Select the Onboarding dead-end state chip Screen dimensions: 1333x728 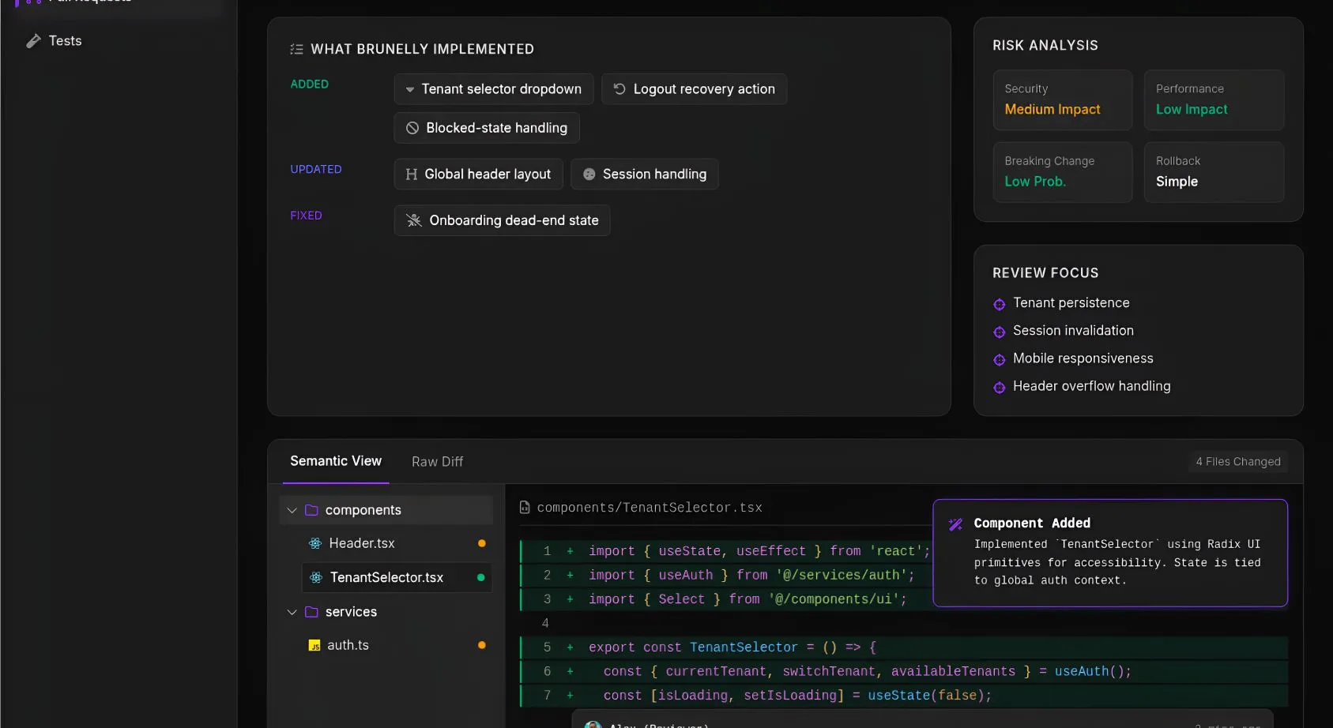[x=503, y=220]
